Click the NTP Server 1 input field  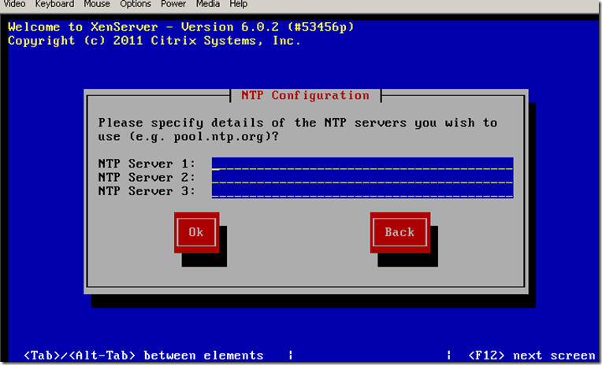pos(362,164)
